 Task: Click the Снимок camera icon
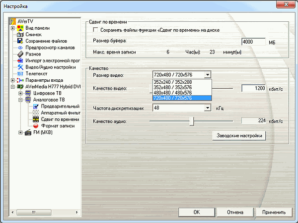pyautogui.click(x=20, y=35)
